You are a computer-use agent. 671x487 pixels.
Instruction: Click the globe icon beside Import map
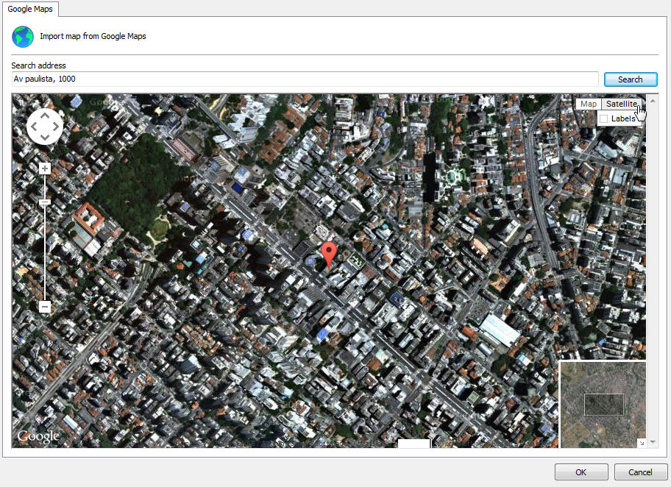pyautogui.click(x=23, y=37)
